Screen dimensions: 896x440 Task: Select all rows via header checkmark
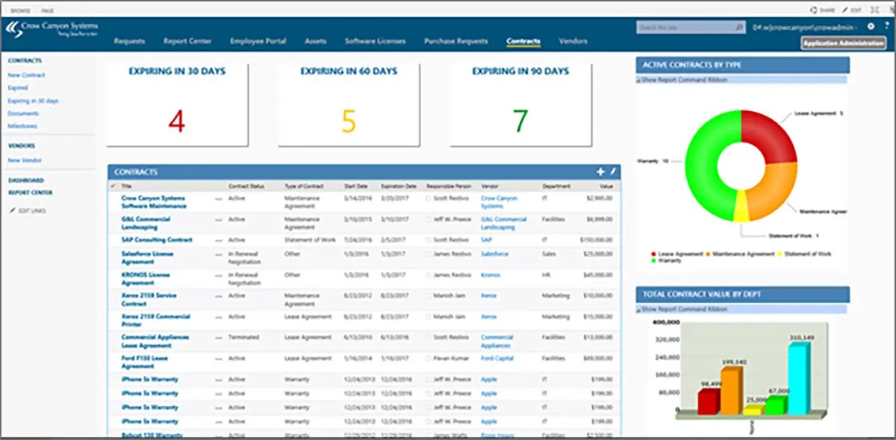click(x=113, y=186)
